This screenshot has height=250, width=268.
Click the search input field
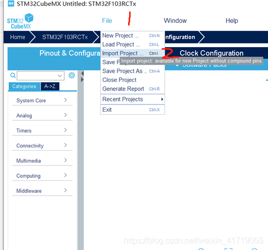pos(40,76)
